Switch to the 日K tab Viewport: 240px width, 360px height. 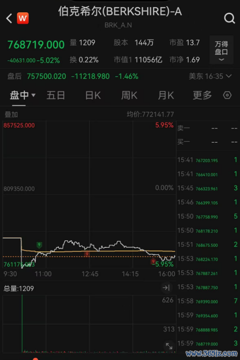tap(93, 95)
